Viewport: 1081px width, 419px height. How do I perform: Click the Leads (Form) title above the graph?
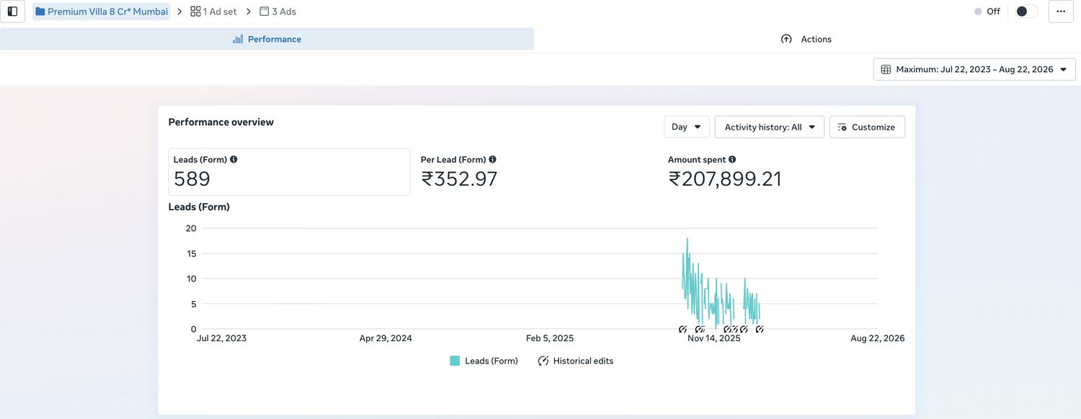click(199, 207)
